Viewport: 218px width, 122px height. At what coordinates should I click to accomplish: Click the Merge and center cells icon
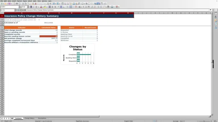[x=71, y=7]
